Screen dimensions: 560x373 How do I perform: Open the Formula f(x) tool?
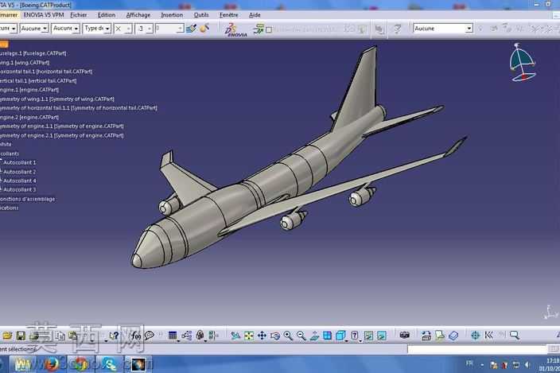[x=136, y=336]
